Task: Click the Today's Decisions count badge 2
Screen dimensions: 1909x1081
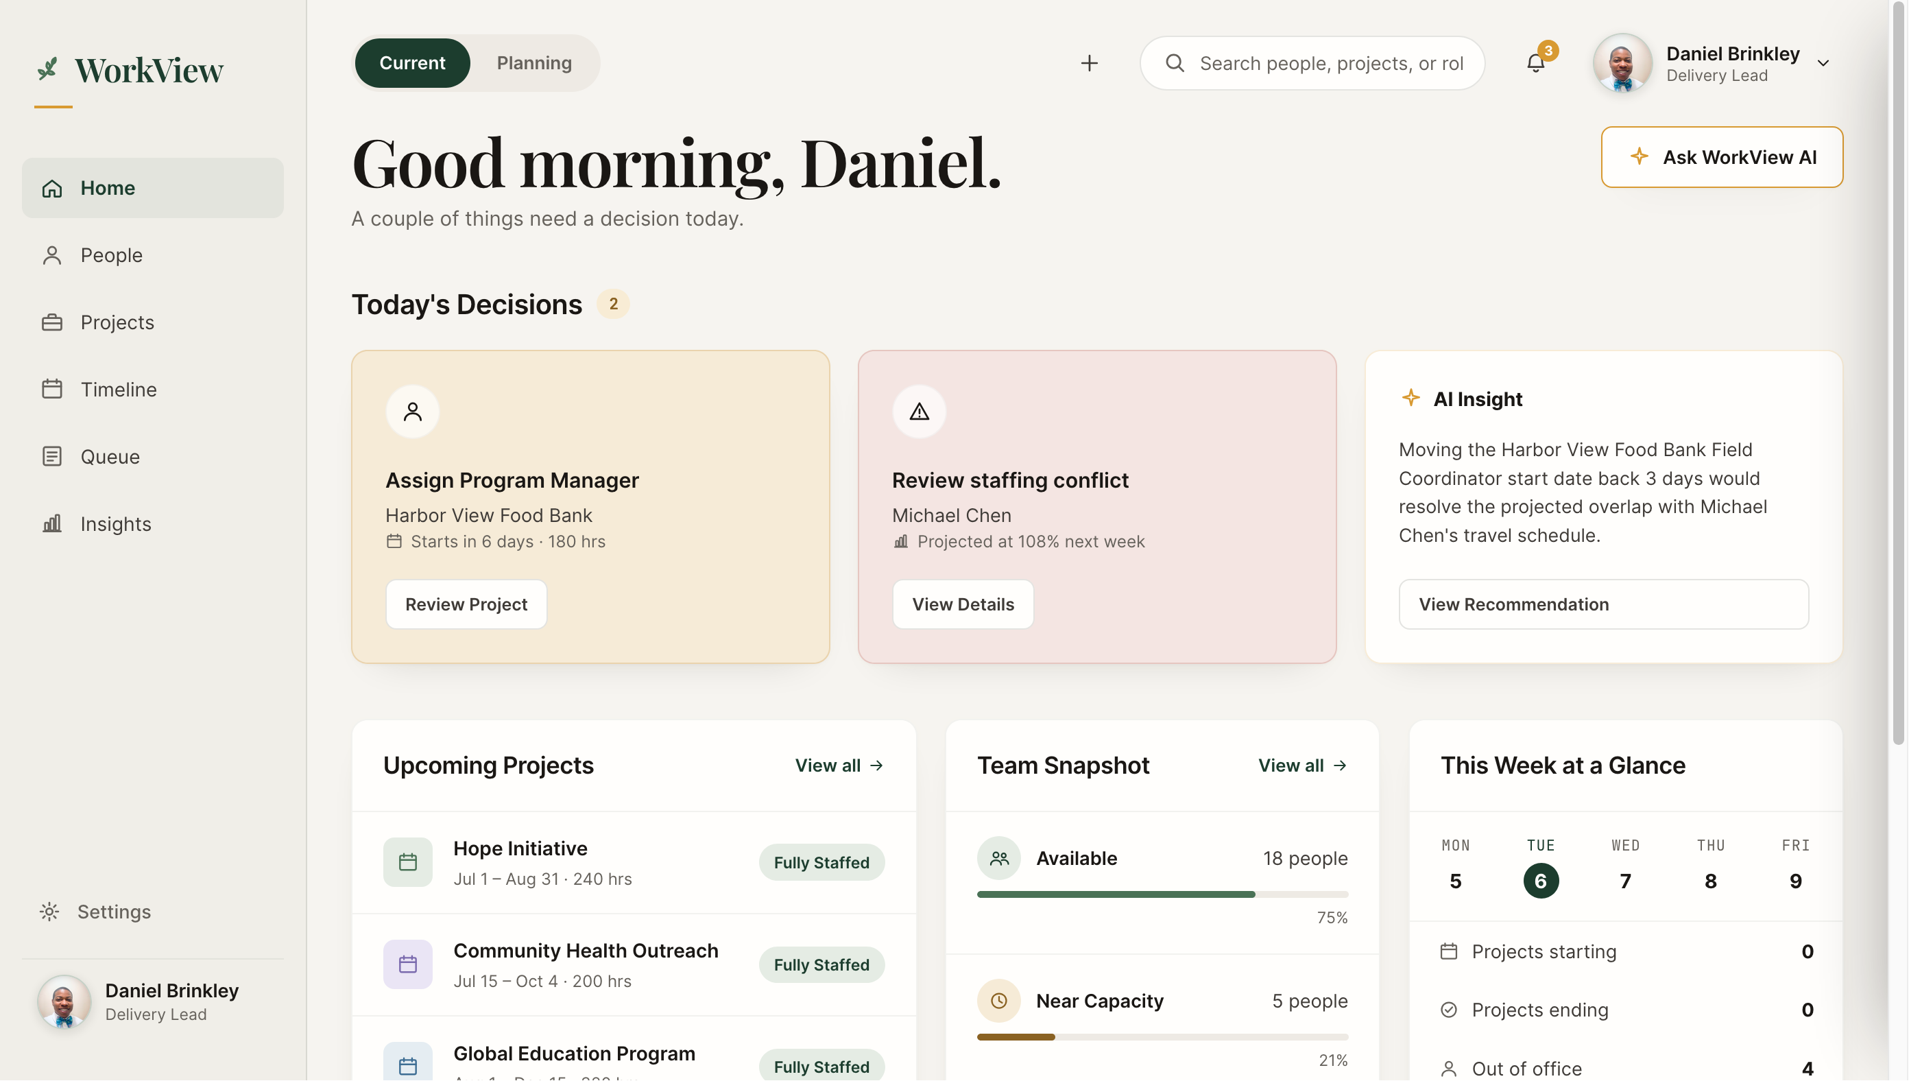Action: [612, 304]
